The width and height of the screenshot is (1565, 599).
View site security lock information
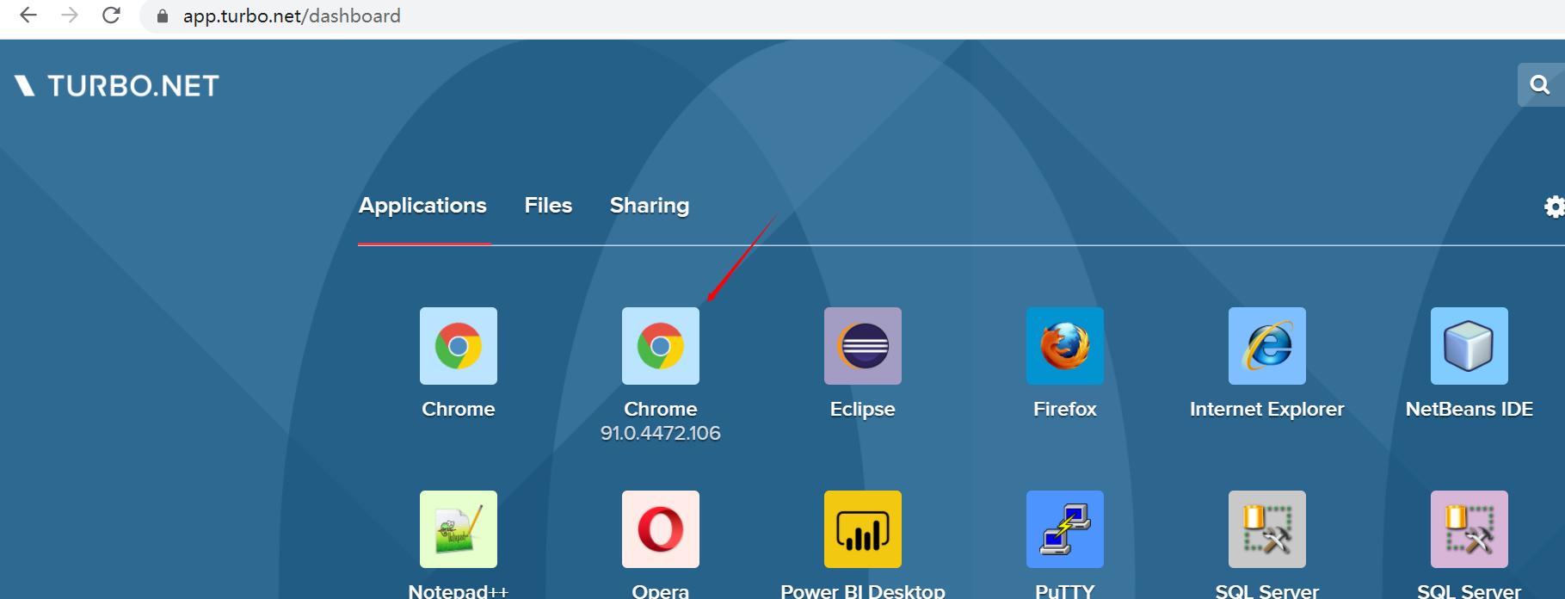click(x=162, y=16)
